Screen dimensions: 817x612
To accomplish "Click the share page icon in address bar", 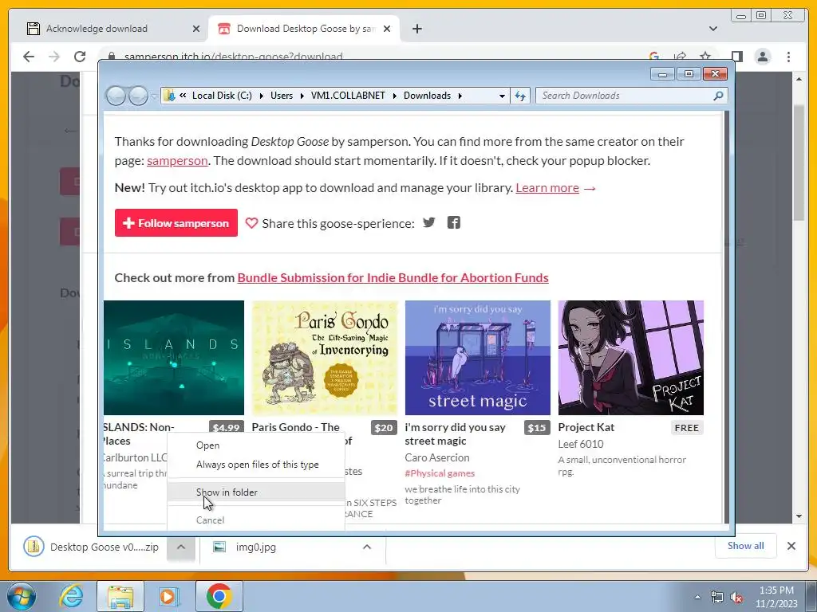I will (680, 57).
